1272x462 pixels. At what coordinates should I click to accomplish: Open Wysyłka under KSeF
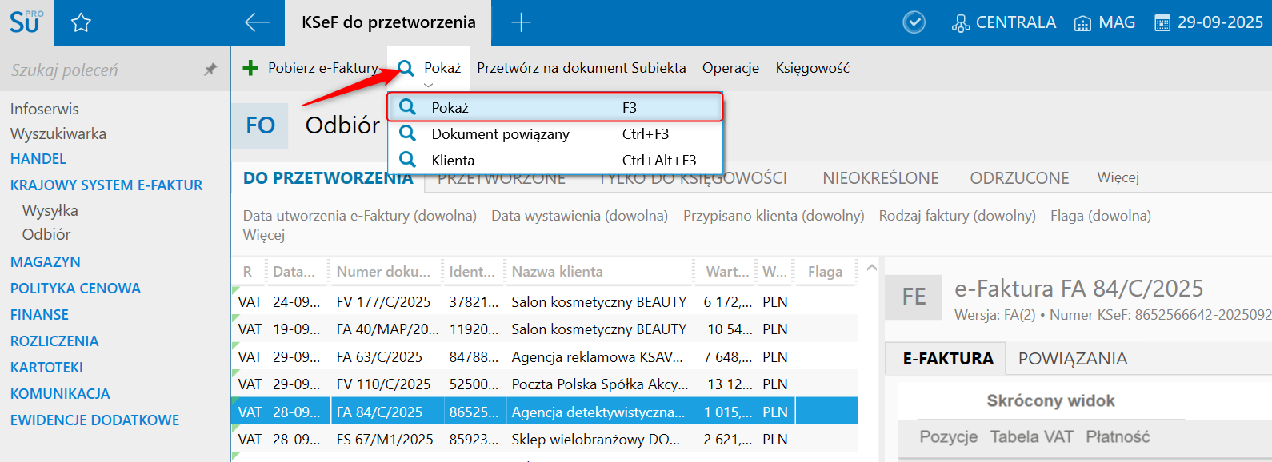(50, 210)
